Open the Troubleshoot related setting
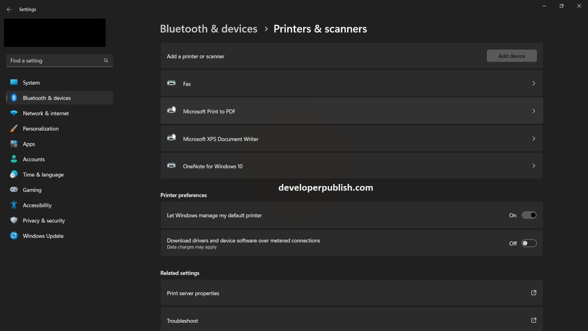Viewport: 588px width, 331px height. point(351,320)
